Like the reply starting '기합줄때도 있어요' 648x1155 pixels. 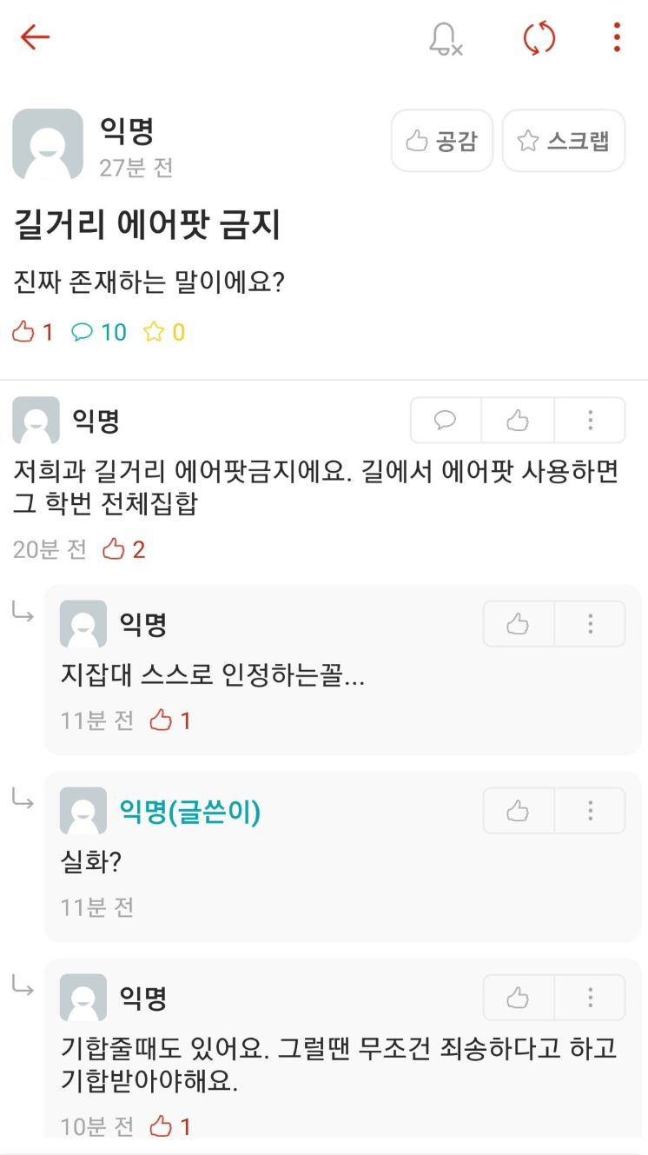pos(518,998)
